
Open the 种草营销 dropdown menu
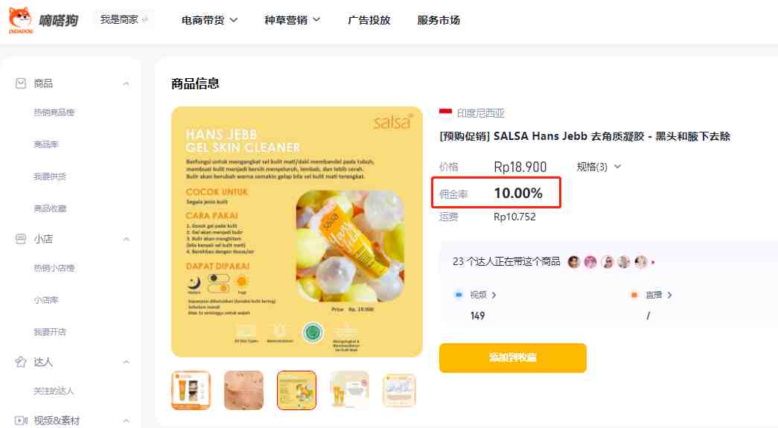coord(293,20)
